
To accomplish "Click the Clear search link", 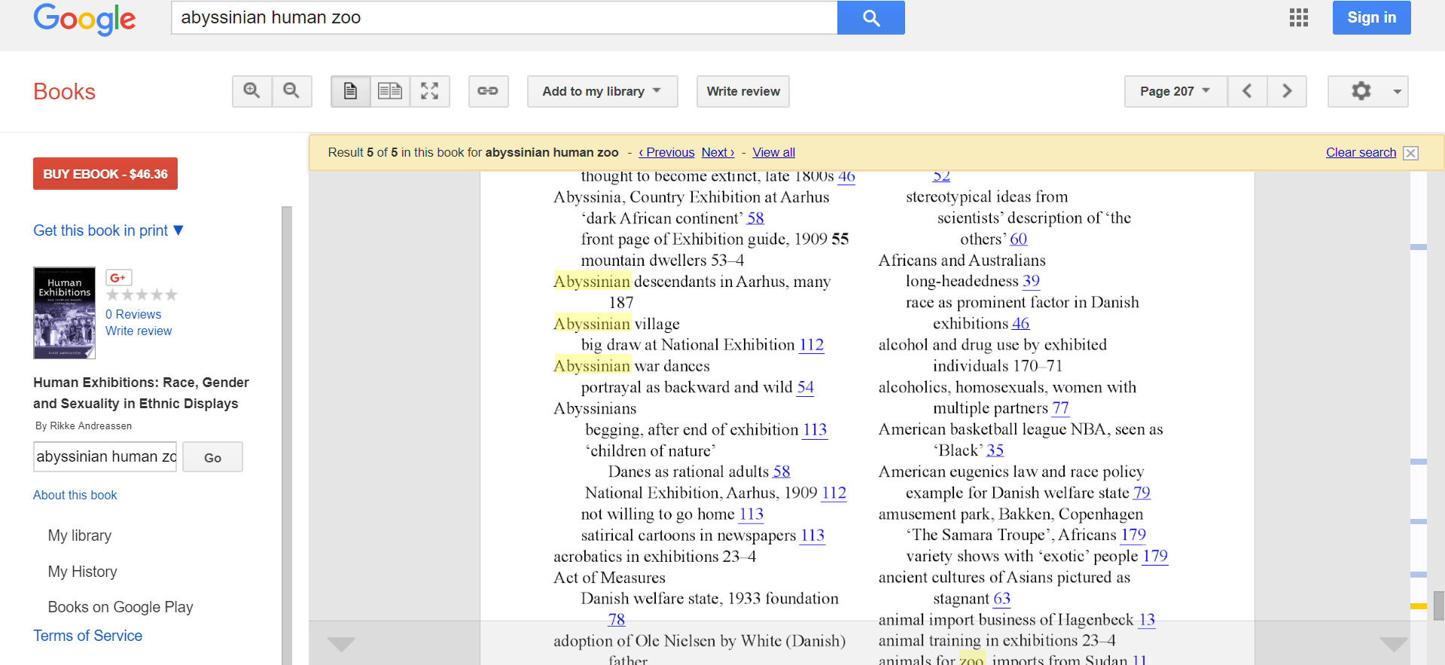I will (1361, 152).
